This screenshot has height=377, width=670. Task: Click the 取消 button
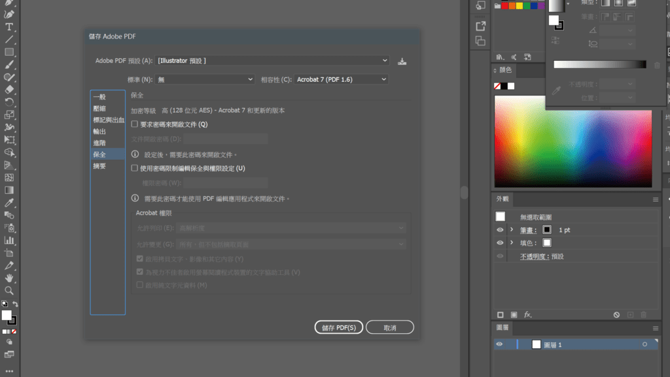(390, 327)
